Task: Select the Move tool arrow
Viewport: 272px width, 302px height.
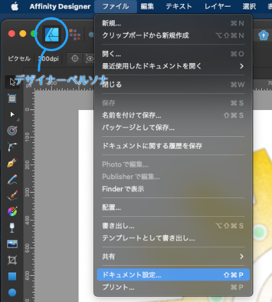Action: (x=12, y=82)
